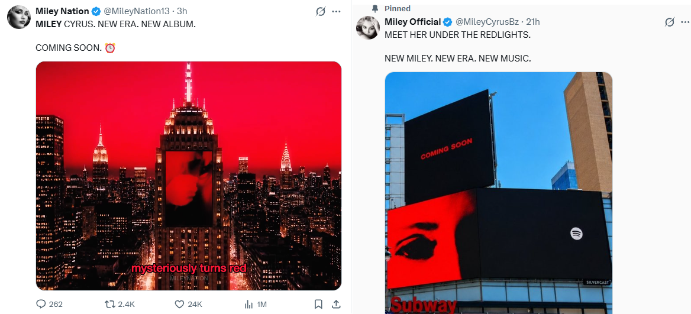
Task: Open the 21h timestamp link
Action: click(533, 21)
